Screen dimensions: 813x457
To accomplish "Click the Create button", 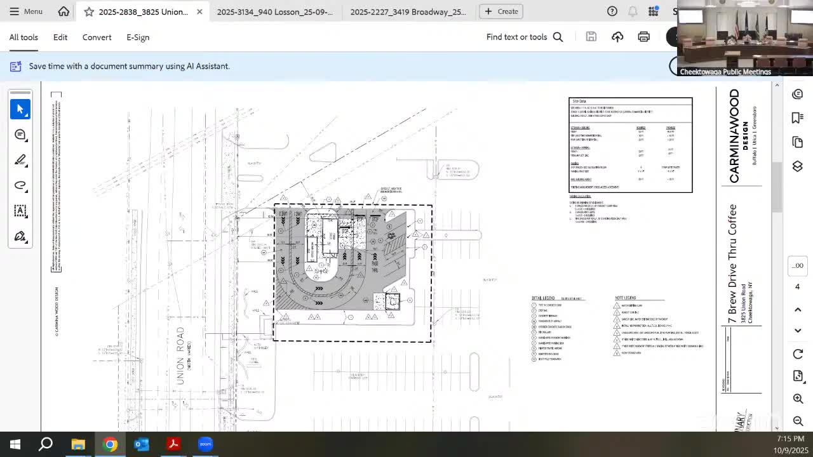I will (501, 11).
